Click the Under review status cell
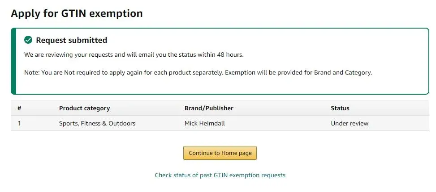 pos(350,123)
